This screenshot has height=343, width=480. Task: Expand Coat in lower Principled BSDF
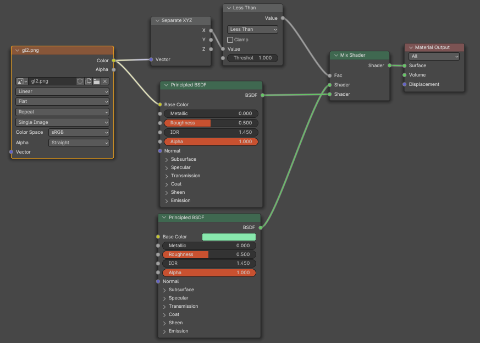tap(164, 315)
